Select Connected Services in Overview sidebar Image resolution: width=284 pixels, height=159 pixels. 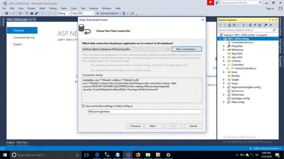[24, 37]
